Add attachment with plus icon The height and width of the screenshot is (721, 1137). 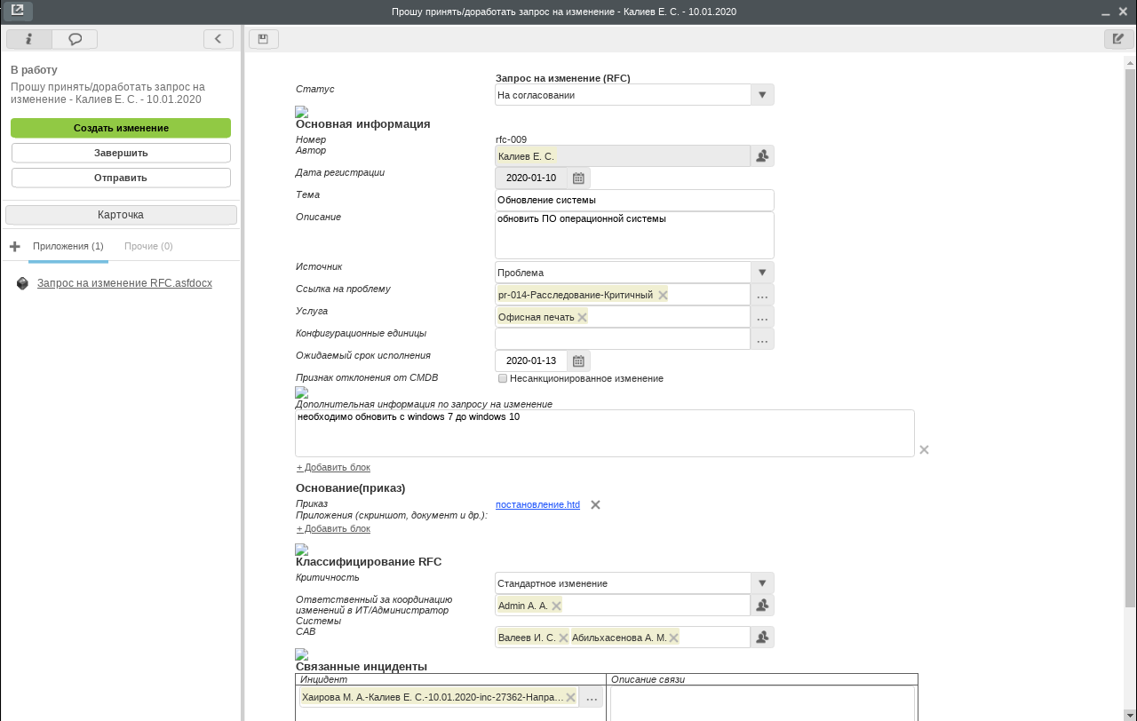15,246
